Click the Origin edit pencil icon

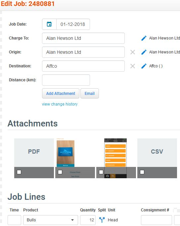[x=144, y=52]
